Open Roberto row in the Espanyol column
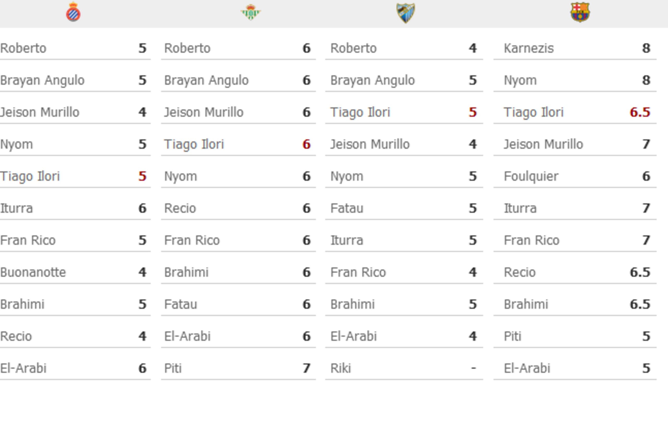 75,48
